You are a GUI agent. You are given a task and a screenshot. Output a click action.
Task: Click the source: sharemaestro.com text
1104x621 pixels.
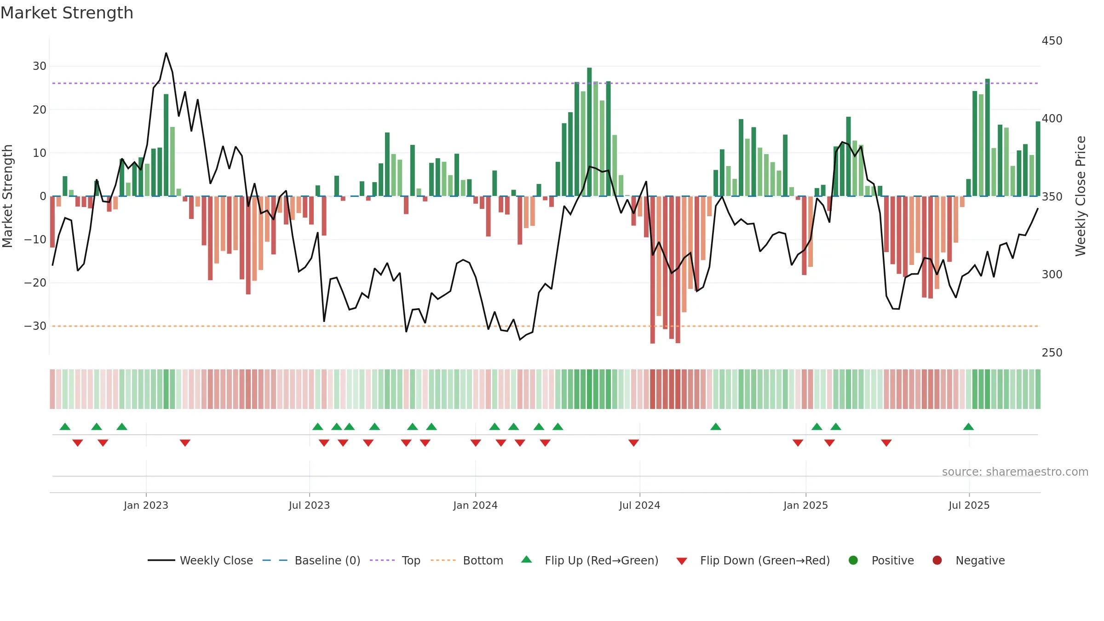pyautogui.click(x=1015, y=472)
